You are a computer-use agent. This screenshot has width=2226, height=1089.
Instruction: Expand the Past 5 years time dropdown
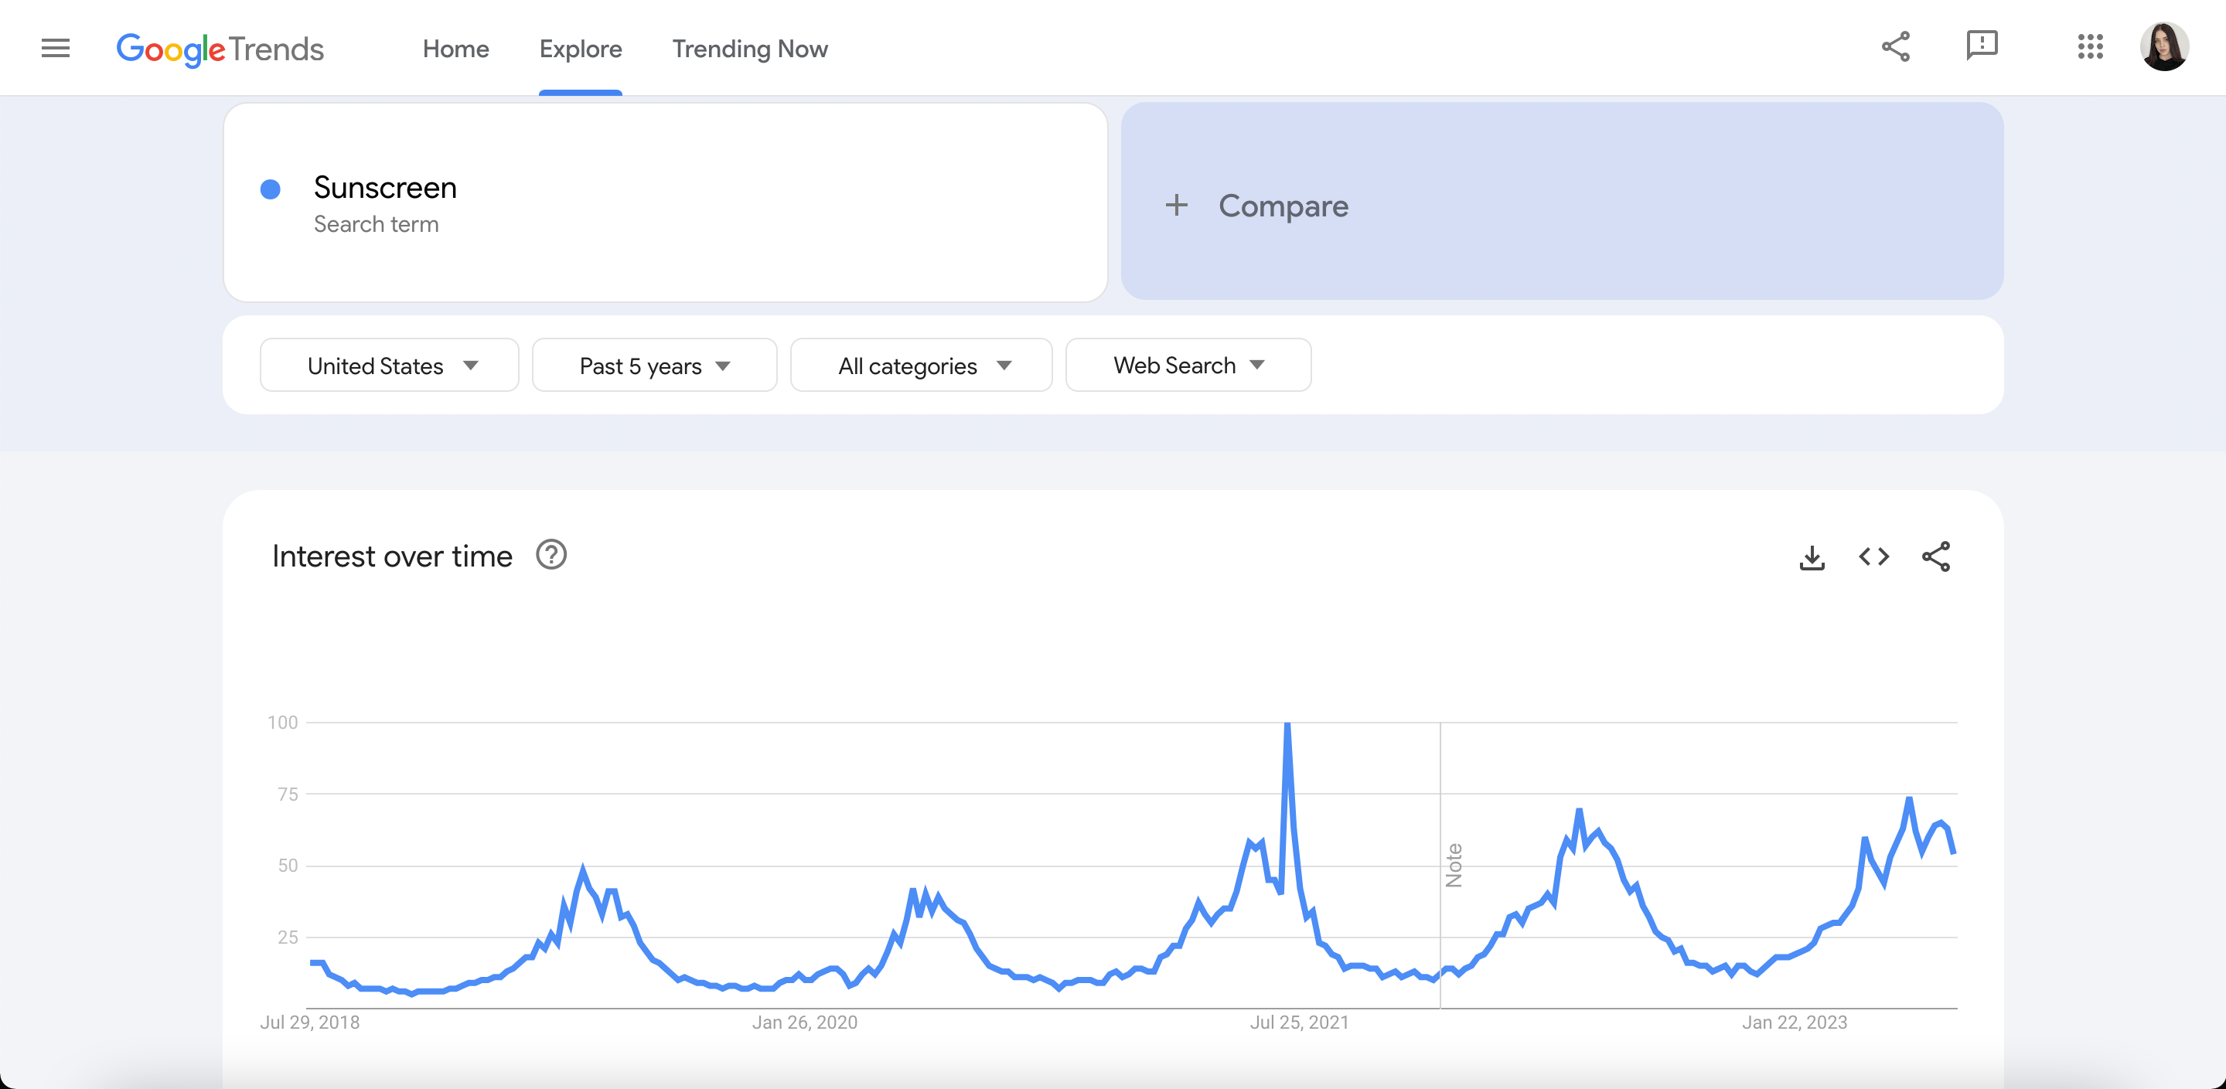(654, 365)
